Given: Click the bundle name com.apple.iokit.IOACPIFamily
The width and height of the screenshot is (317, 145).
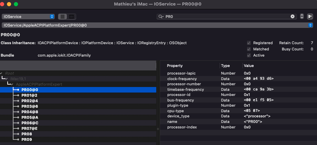Looking at the screenshot, I should tap(64, 55).
